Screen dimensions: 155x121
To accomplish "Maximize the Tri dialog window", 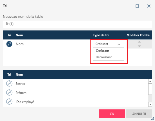I will (x=137, y=6).
